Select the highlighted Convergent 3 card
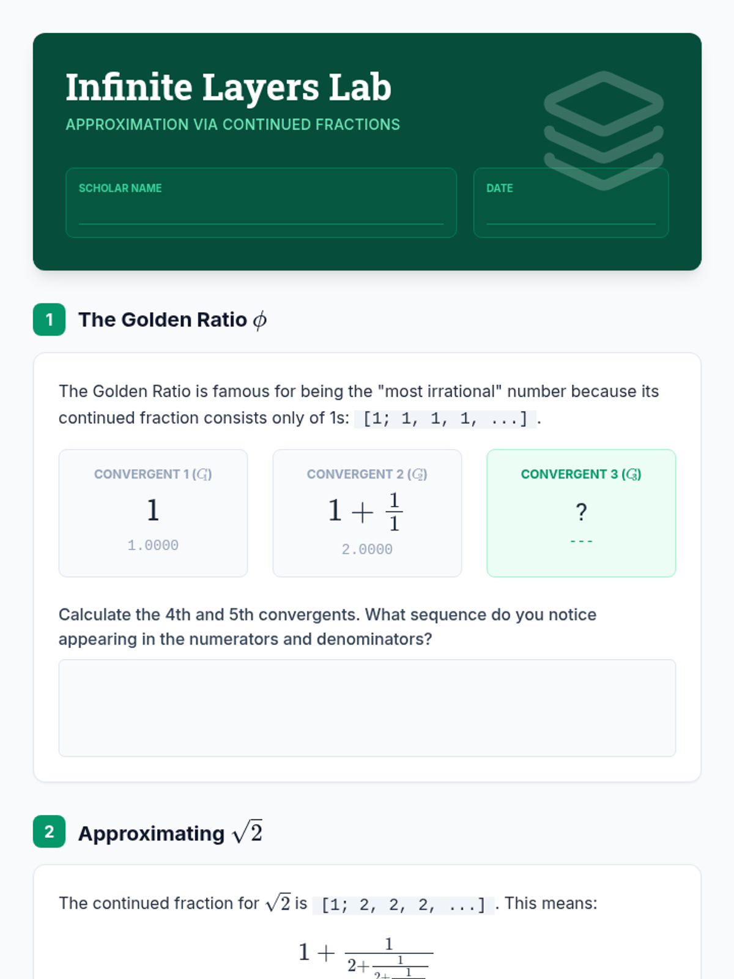 tap(581, 551)
